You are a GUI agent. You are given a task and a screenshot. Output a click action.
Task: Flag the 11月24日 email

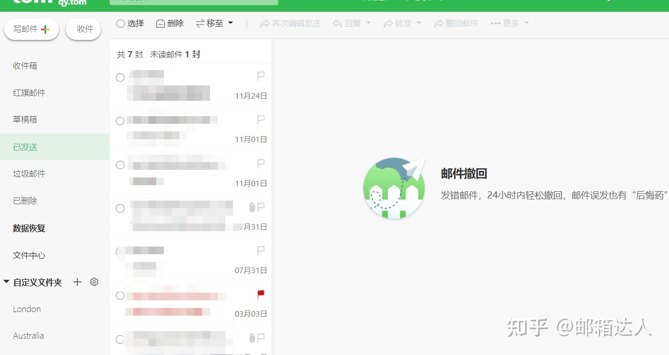[x=261, y=76]
